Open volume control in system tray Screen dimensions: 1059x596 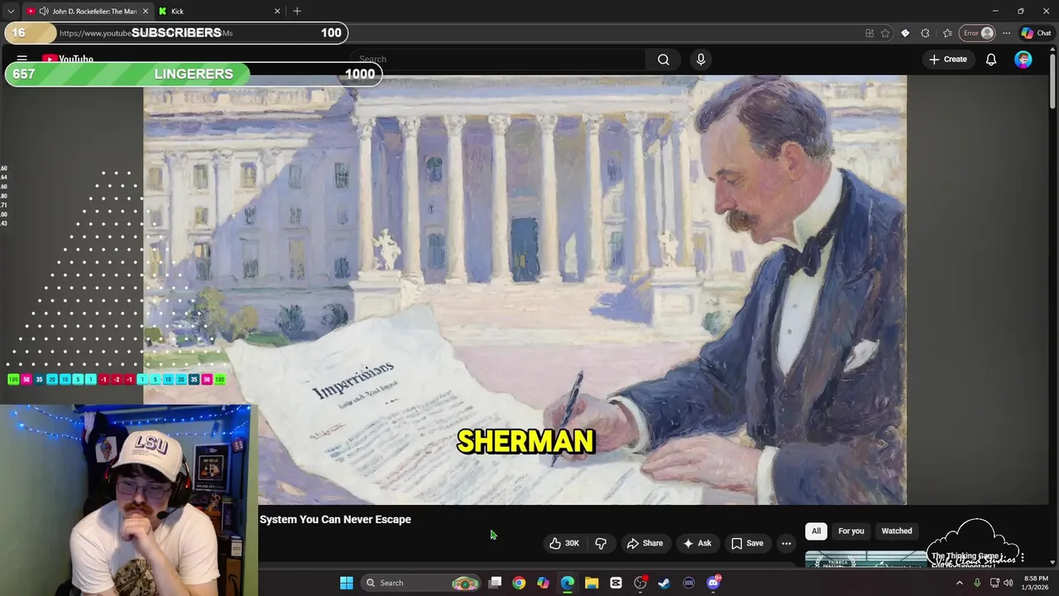pyautogui.click(x=1008, y=583)
